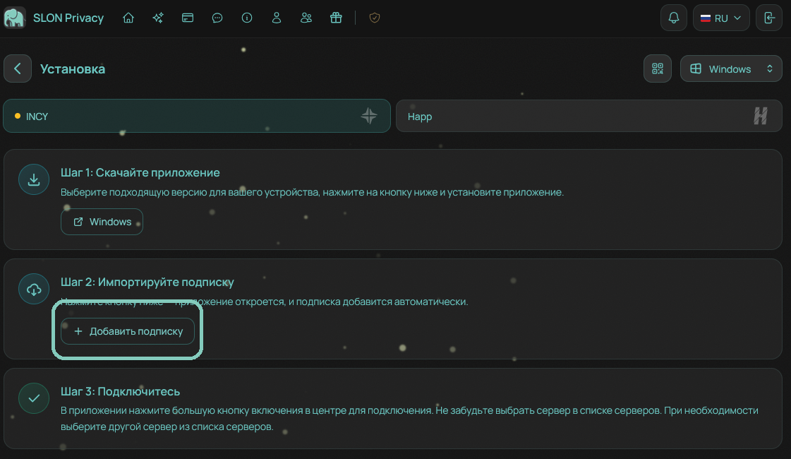Click the up-down chevrons of Windows selector
This screenshot has height=459, width=791.
coord(769,68)
